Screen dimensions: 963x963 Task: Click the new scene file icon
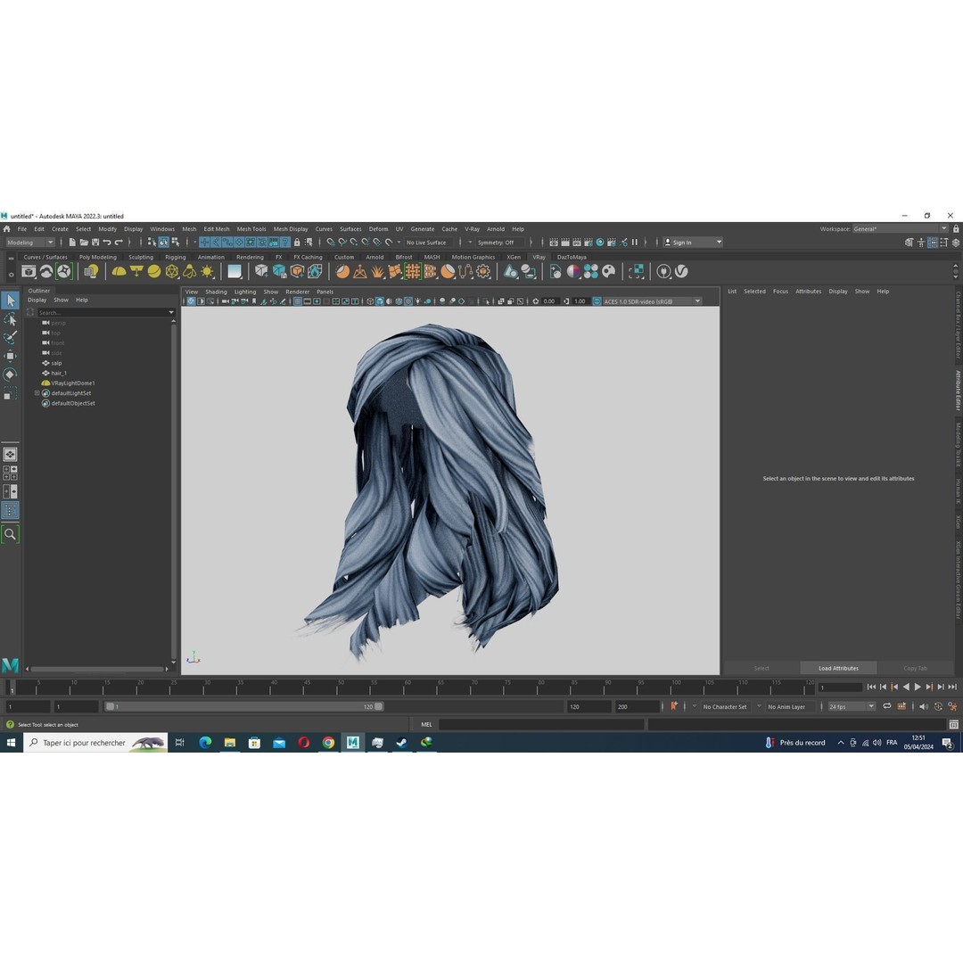coord(72,243)
